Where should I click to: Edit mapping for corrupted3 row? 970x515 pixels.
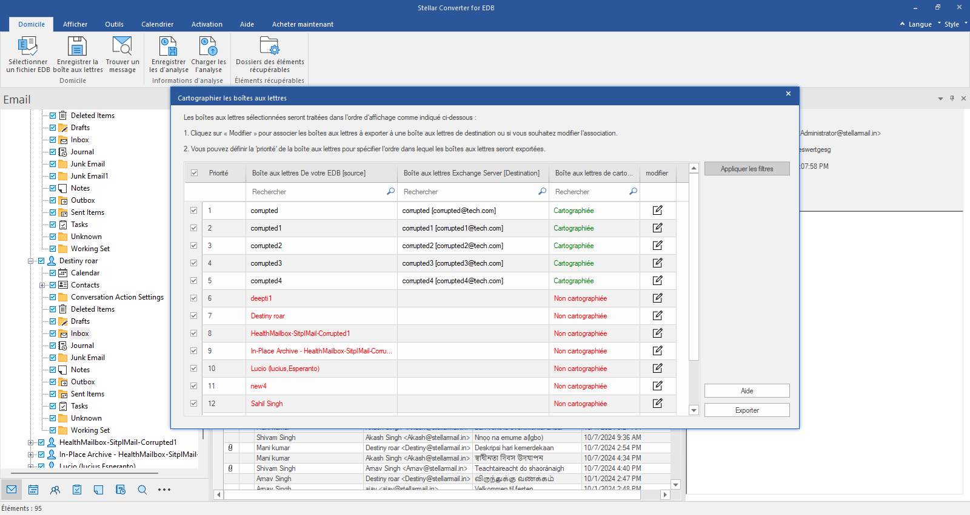657,263
